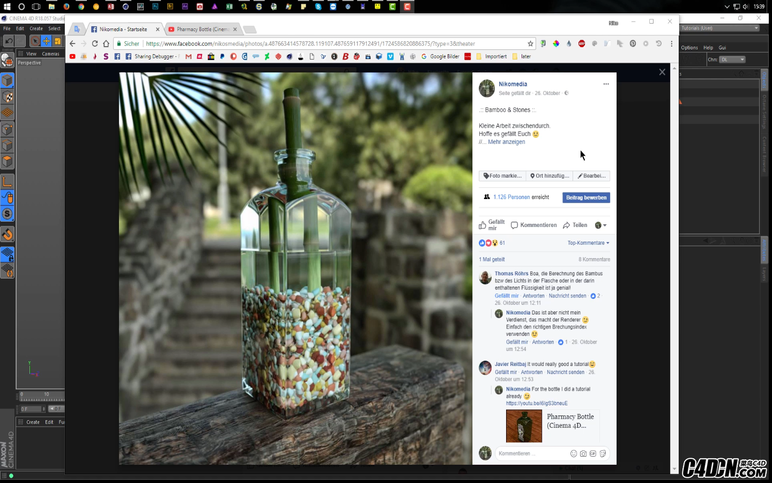Toggle Enable Axis icon in Cinema 4D
Image resolution: width=772 pixels, height=483 pixels.
pos(7,182)
